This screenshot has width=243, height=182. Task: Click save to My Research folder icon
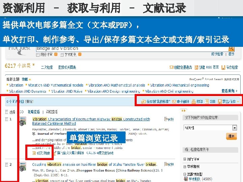click(x=143, y=102)
